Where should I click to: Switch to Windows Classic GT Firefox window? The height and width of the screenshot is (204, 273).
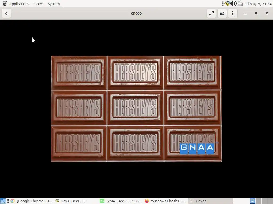[x=165, y=201]
